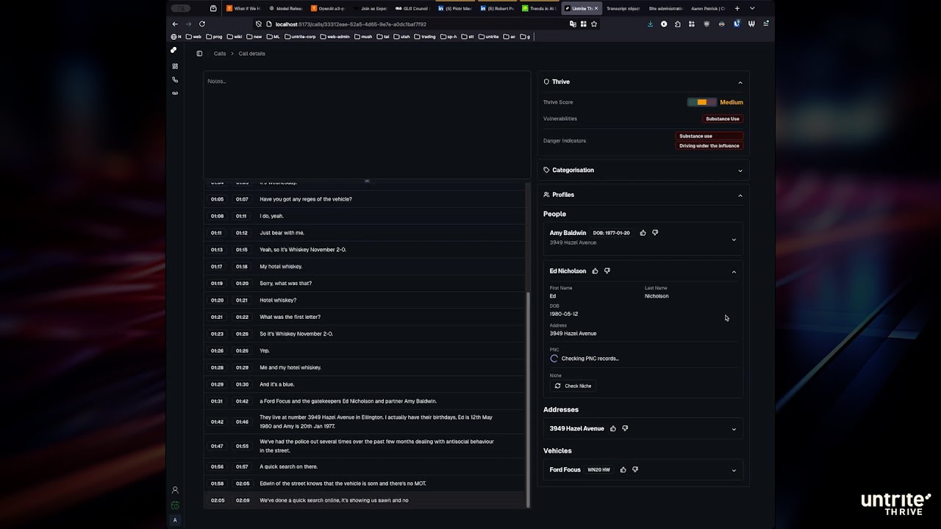Viewport: 941px width, 529px height.
Task: Switch to 'Site administration' browser tab
Action: (665, 8)
